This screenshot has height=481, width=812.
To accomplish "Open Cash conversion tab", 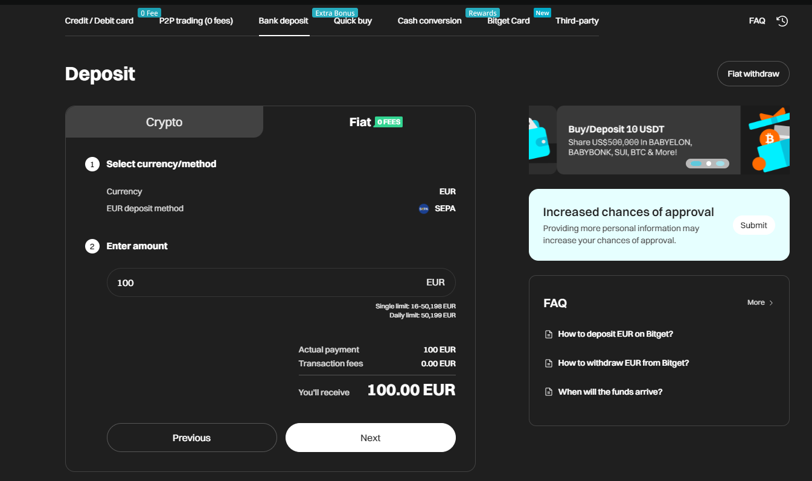I will coord(429,21).
